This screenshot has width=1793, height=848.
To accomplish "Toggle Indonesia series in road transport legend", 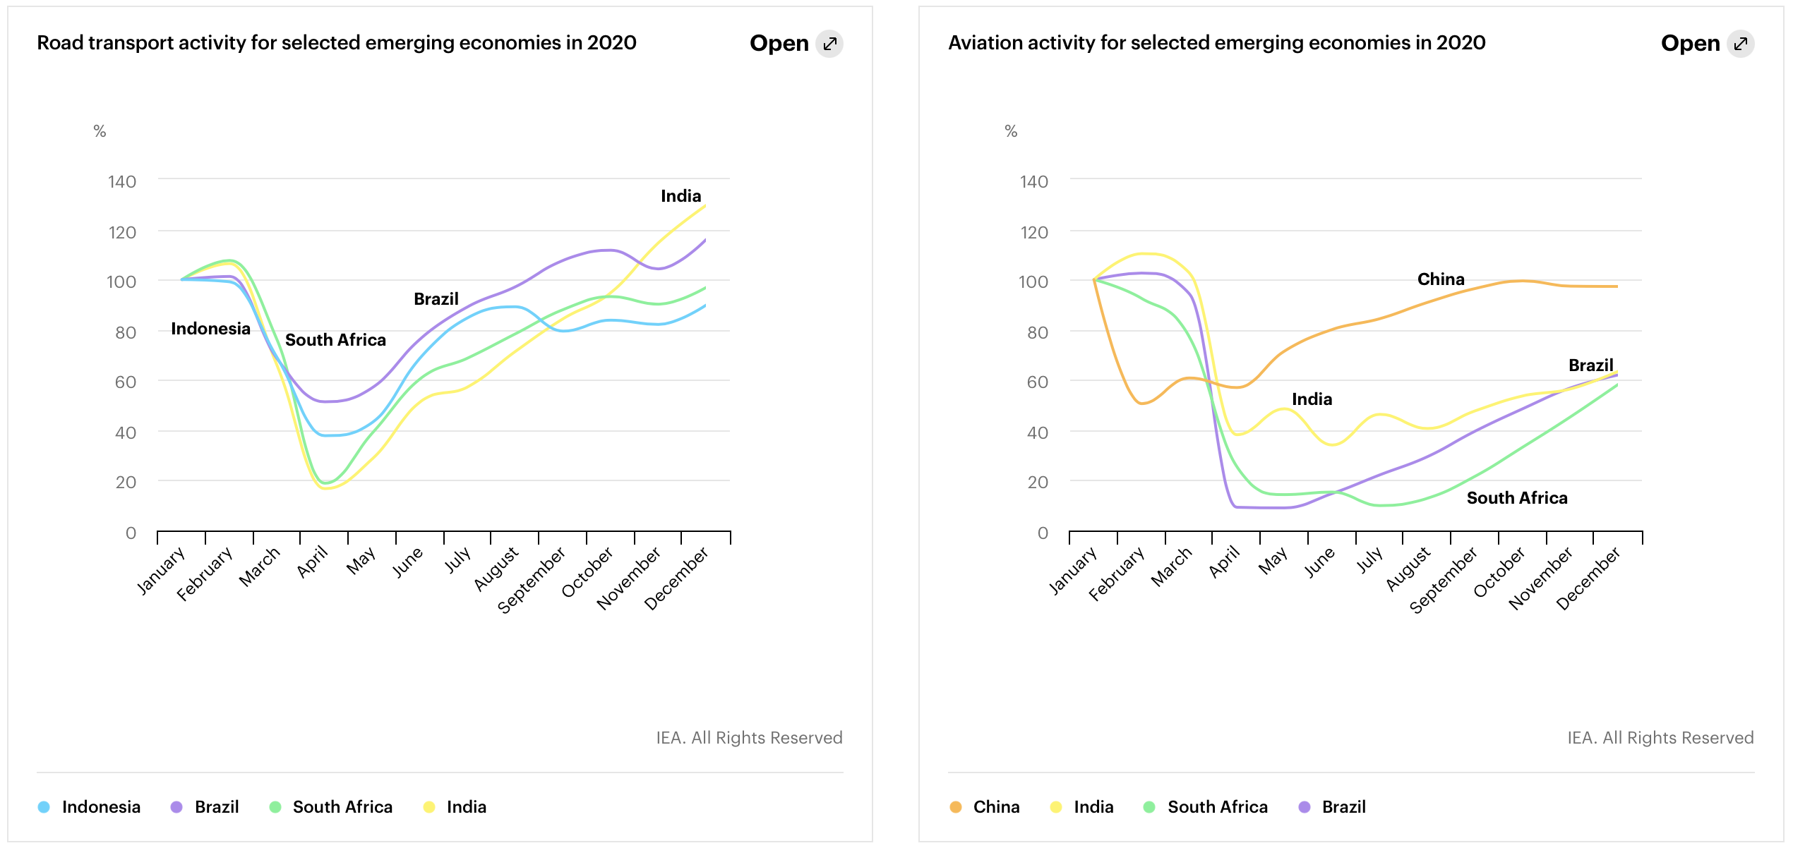I will [x=101, y=806].
